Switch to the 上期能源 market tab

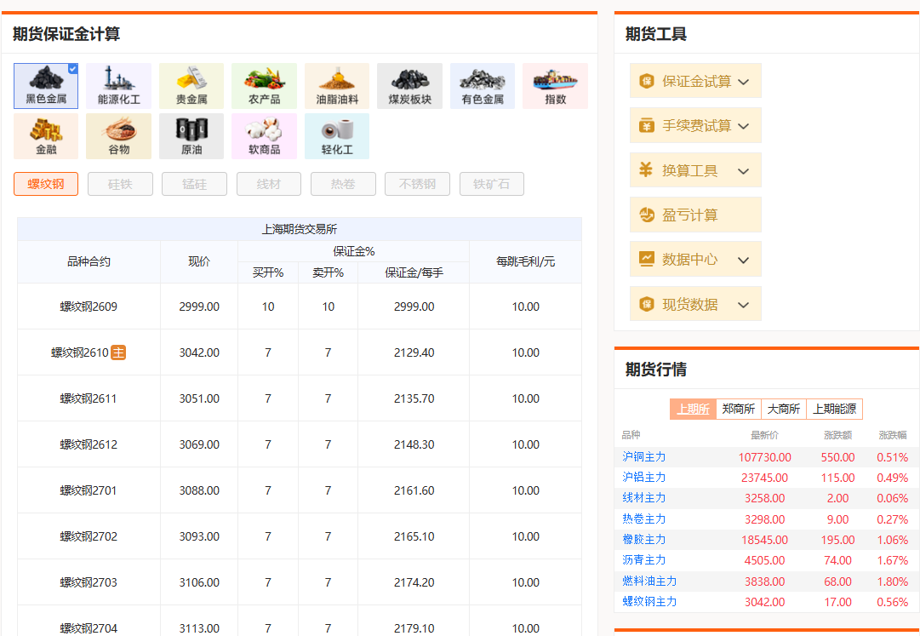point(834,409)
